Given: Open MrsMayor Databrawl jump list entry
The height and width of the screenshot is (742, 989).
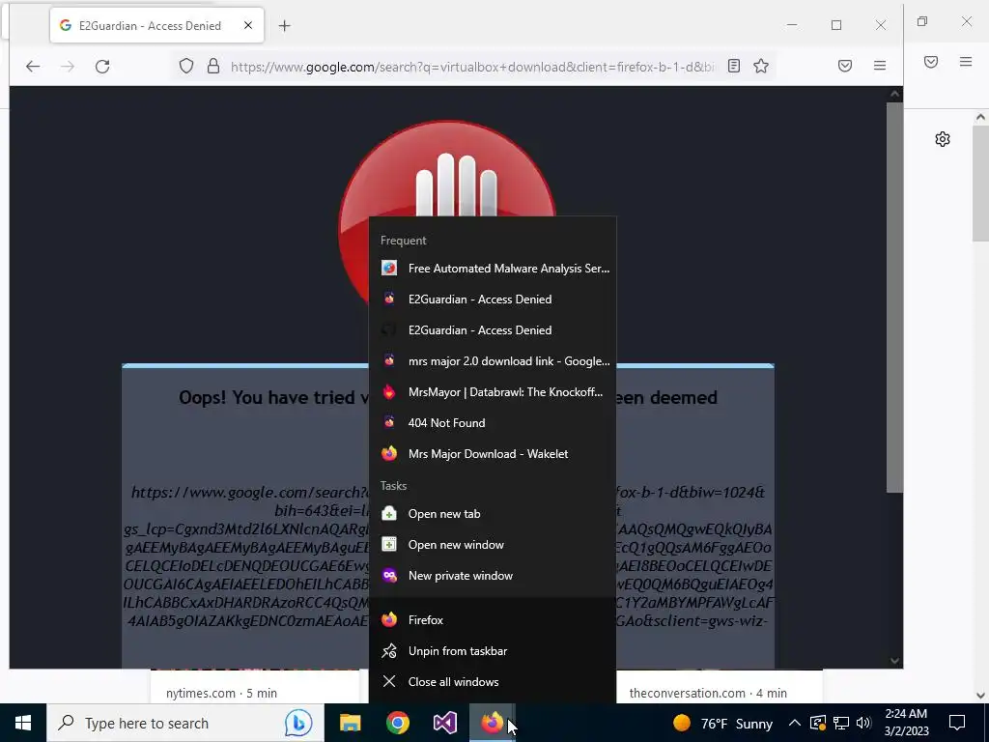Looking at the screenshot, I should [x=493, y=392].
